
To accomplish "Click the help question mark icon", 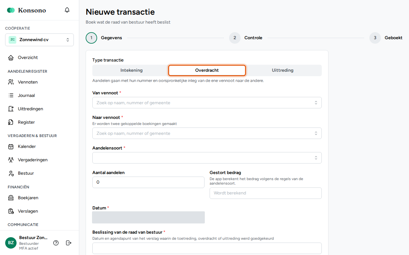I will 56,243.
